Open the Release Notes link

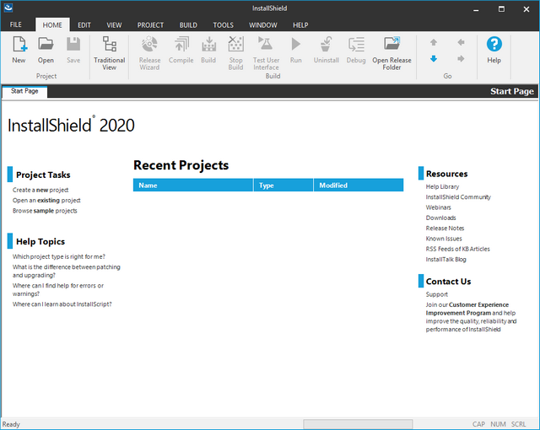tap(445, 228)
